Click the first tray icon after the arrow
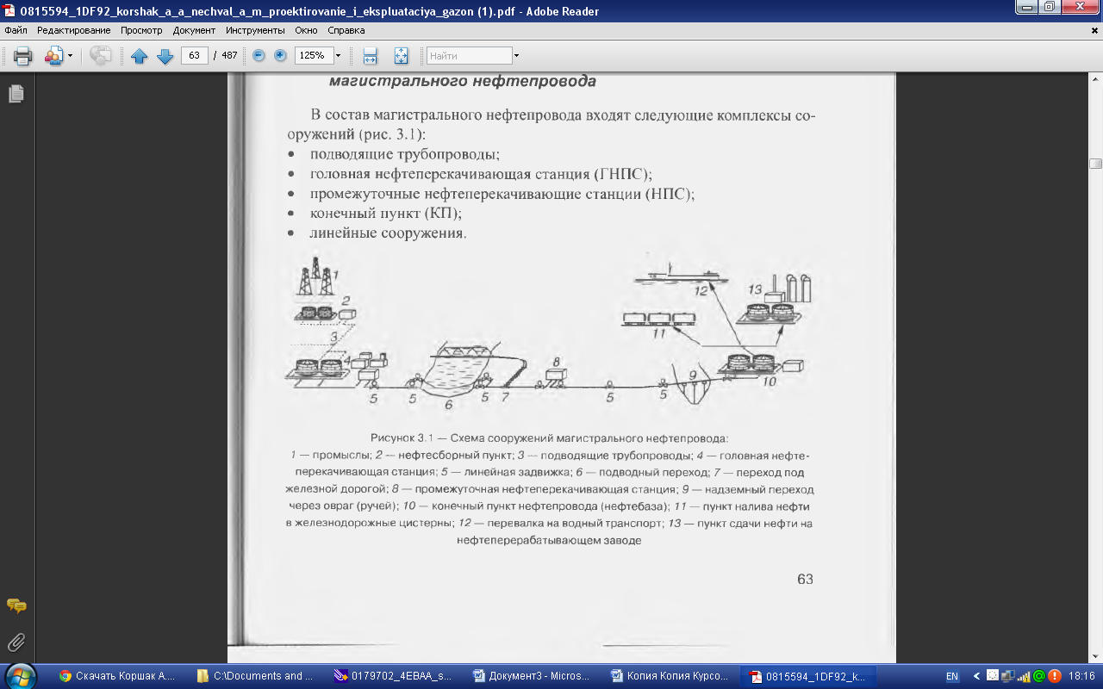 click(993, 676)
